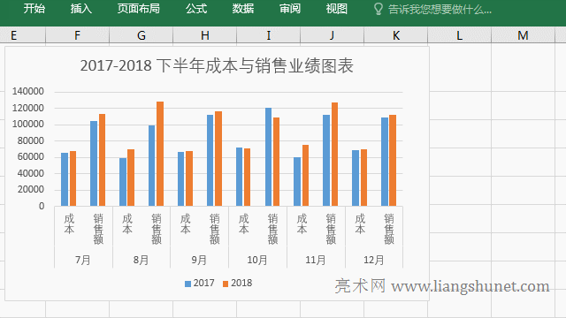566x318 pixels.
Task: Switch to 页面布局 tab
Action: pos(139,9)
